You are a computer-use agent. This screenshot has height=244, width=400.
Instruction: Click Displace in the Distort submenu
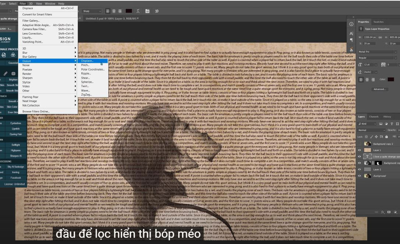[87, 61]
